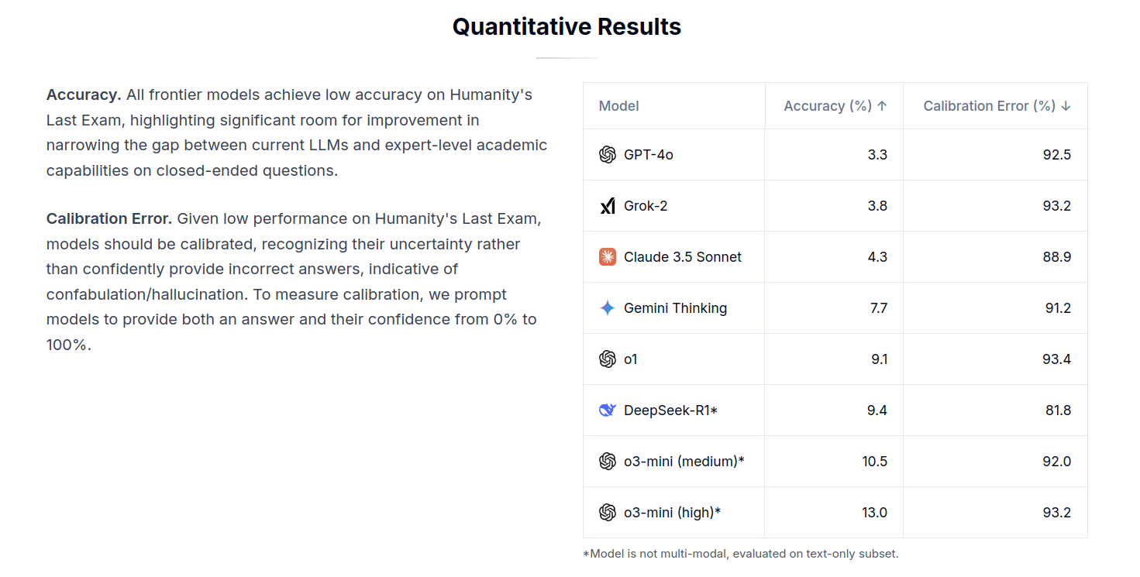Select the Claude 3.5 Sonnet model name
1140x577 pixels.
click(x=683, y=257)
